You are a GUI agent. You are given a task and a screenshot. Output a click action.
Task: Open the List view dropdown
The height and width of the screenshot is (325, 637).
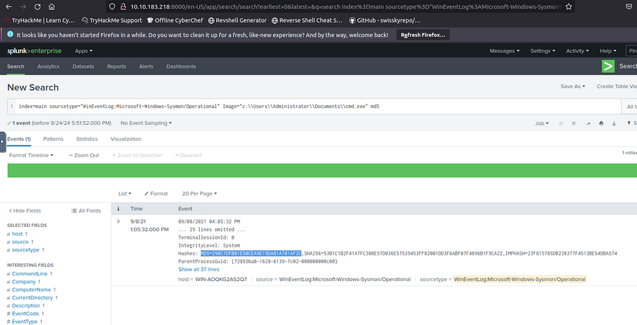124,193
